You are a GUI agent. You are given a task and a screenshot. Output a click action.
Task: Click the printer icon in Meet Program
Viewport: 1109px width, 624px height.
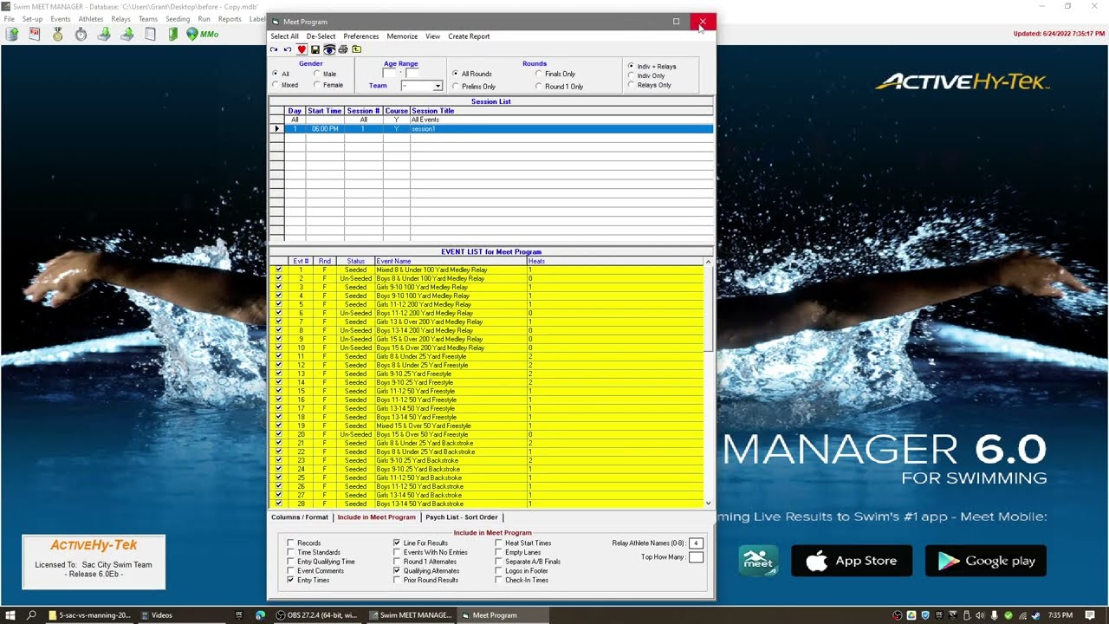coord(343,49)
